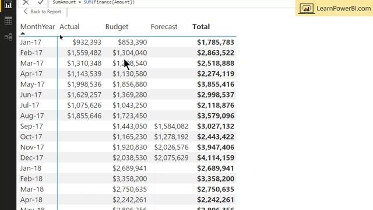Select the Jan-17 row label
This screenshot has width=373, height=210.
[x=31, y=43]
